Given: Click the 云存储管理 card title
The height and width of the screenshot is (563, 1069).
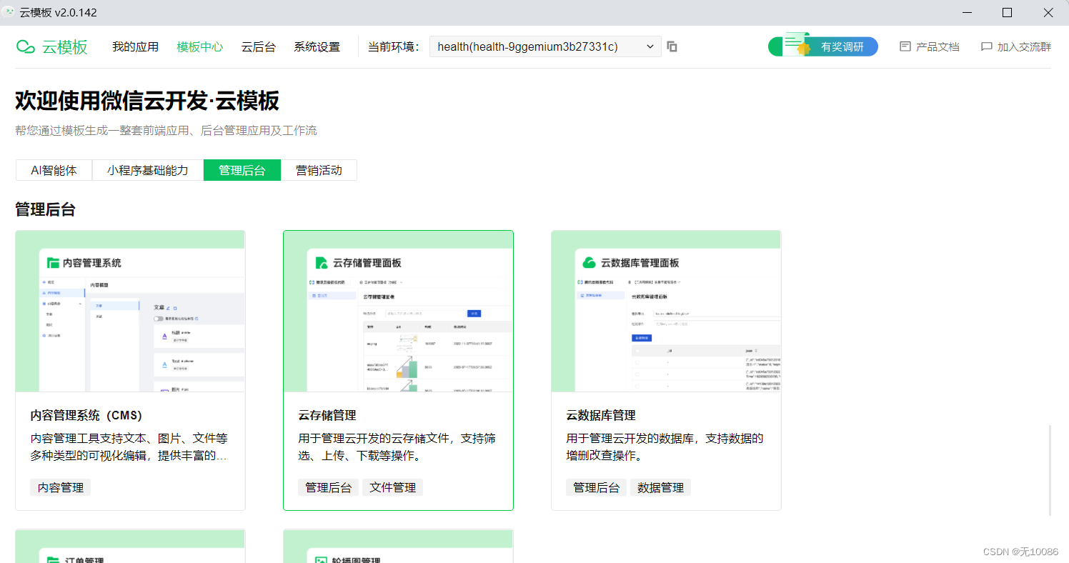Looking at the screenshot, I should [327, 415].
